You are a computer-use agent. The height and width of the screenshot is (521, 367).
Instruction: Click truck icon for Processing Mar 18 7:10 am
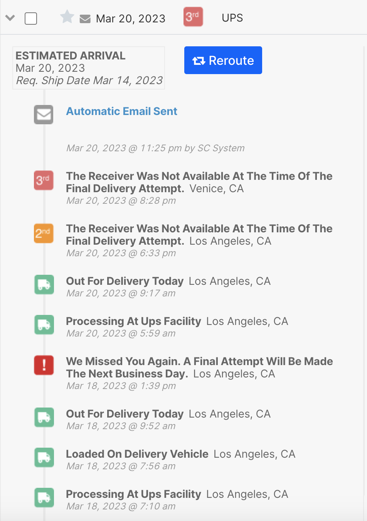click(x=44, y=498)
